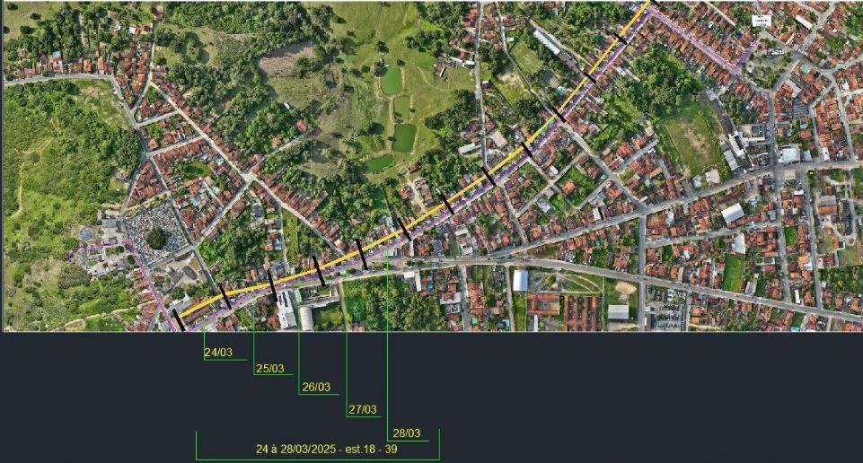Click the 24/03 date label
The width and height of the screenshot is (863, 463).
coord(218,353)
